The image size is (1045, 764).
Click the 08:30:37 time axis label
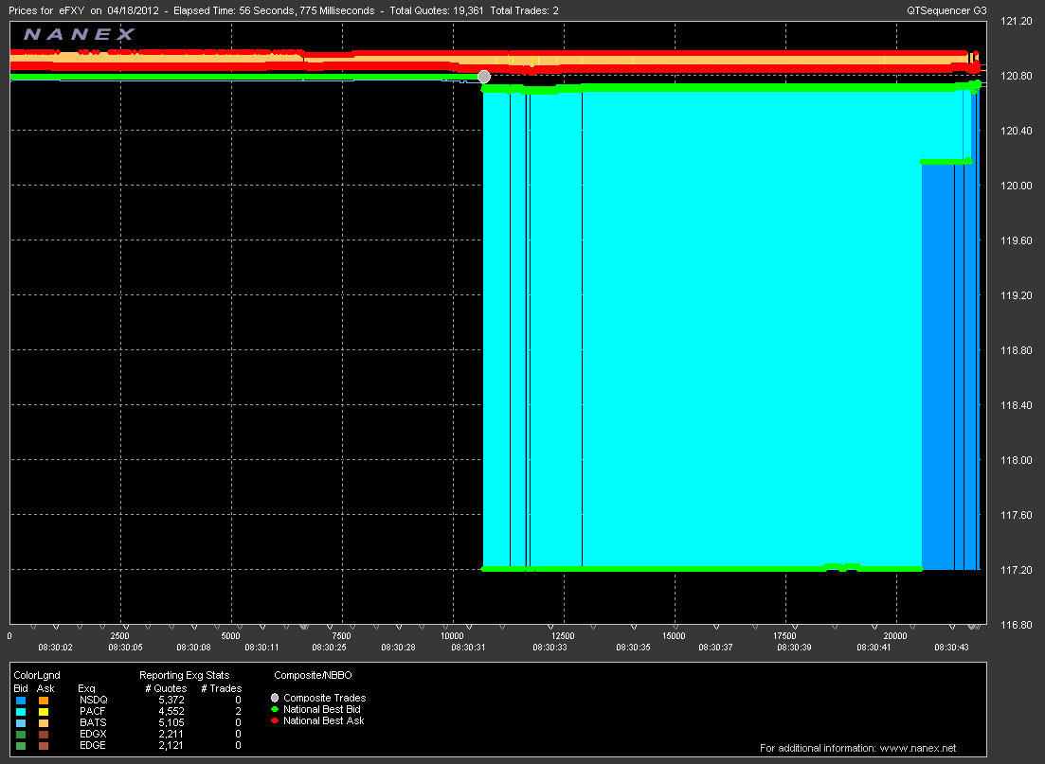coord(715,648)
